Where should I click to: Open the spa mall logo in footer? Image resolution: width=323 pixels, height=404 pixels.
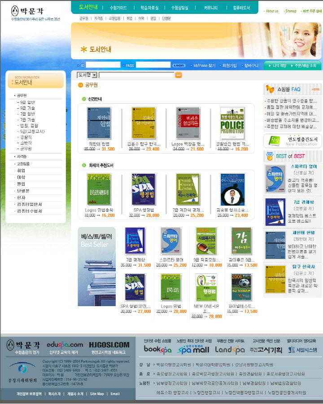point(193,350)
